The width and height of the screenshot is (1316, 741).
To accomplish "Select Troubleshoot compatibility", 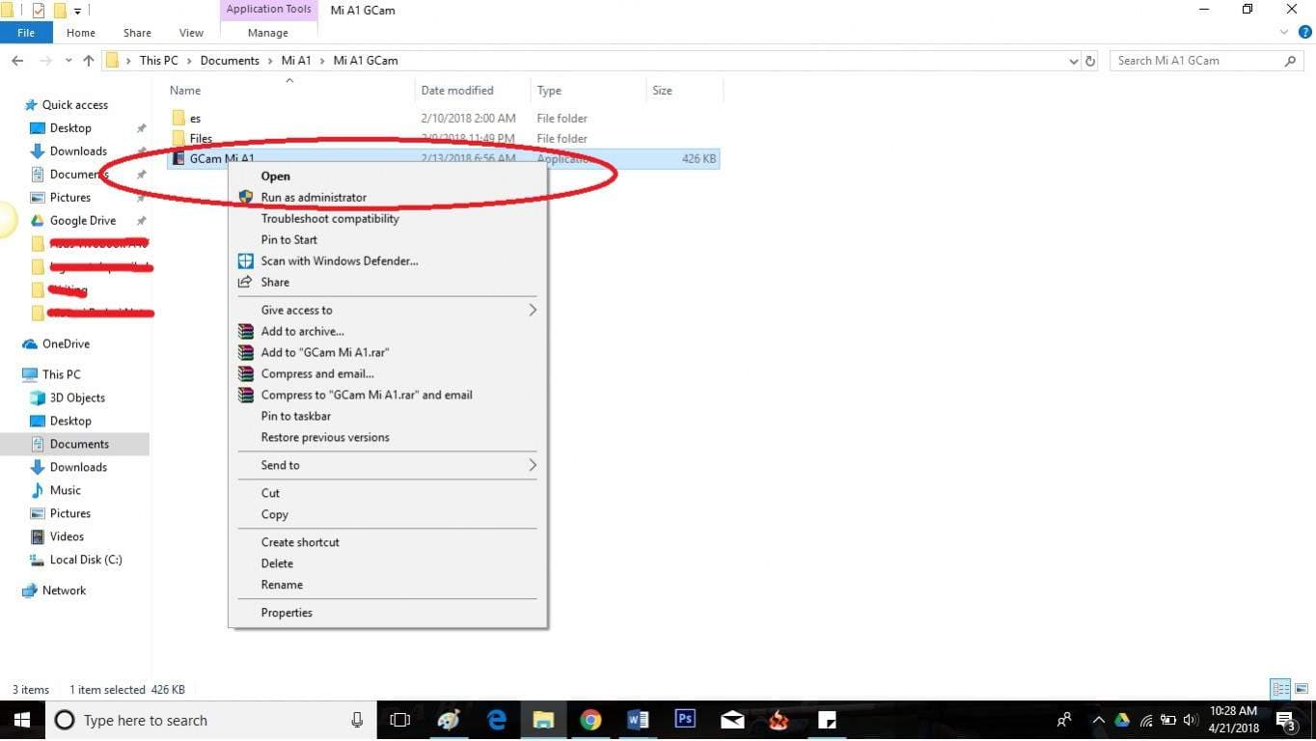I will 388,218.
